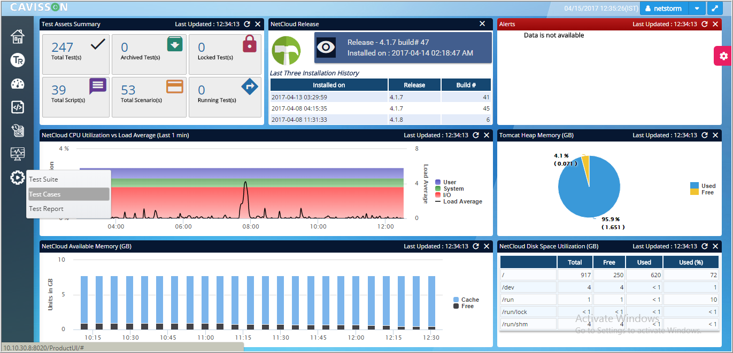
Task: Select Test Report from flyout menu
Action: tap(68, 209)
